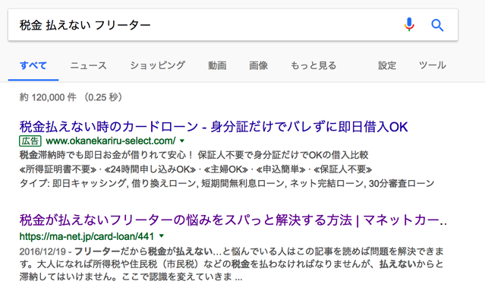Click the snippet date 2016/12/19

click(x=43, y=251)
